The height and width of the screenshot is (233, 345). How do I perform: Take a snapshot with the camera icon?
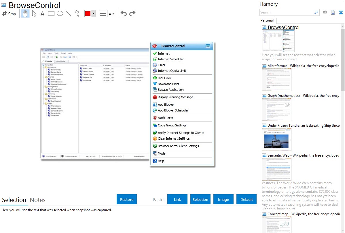point(325,12)
